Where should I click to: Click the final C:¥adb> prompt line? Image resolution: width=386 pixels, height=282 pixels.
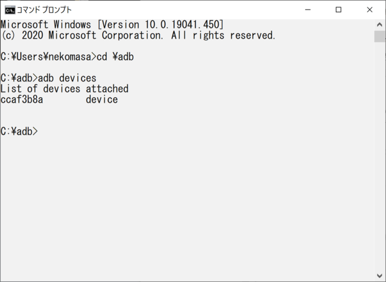(19, 131)
